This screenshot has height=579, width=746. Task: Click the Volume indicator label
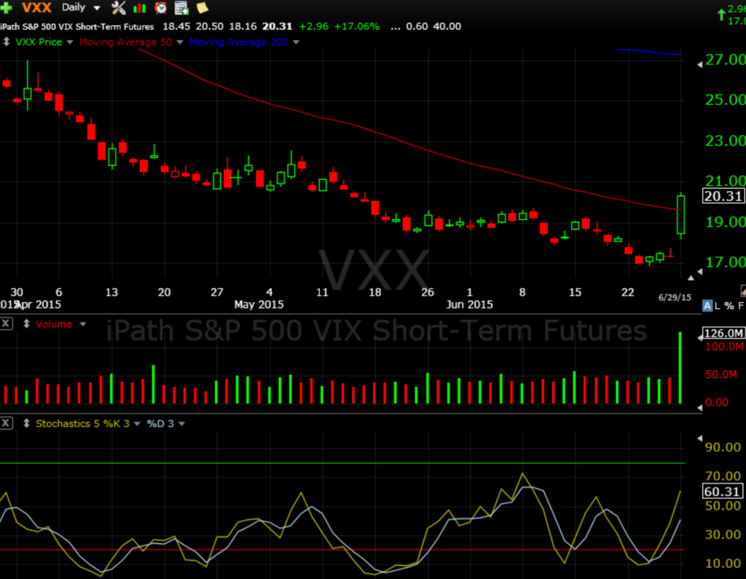pos(54,324)
